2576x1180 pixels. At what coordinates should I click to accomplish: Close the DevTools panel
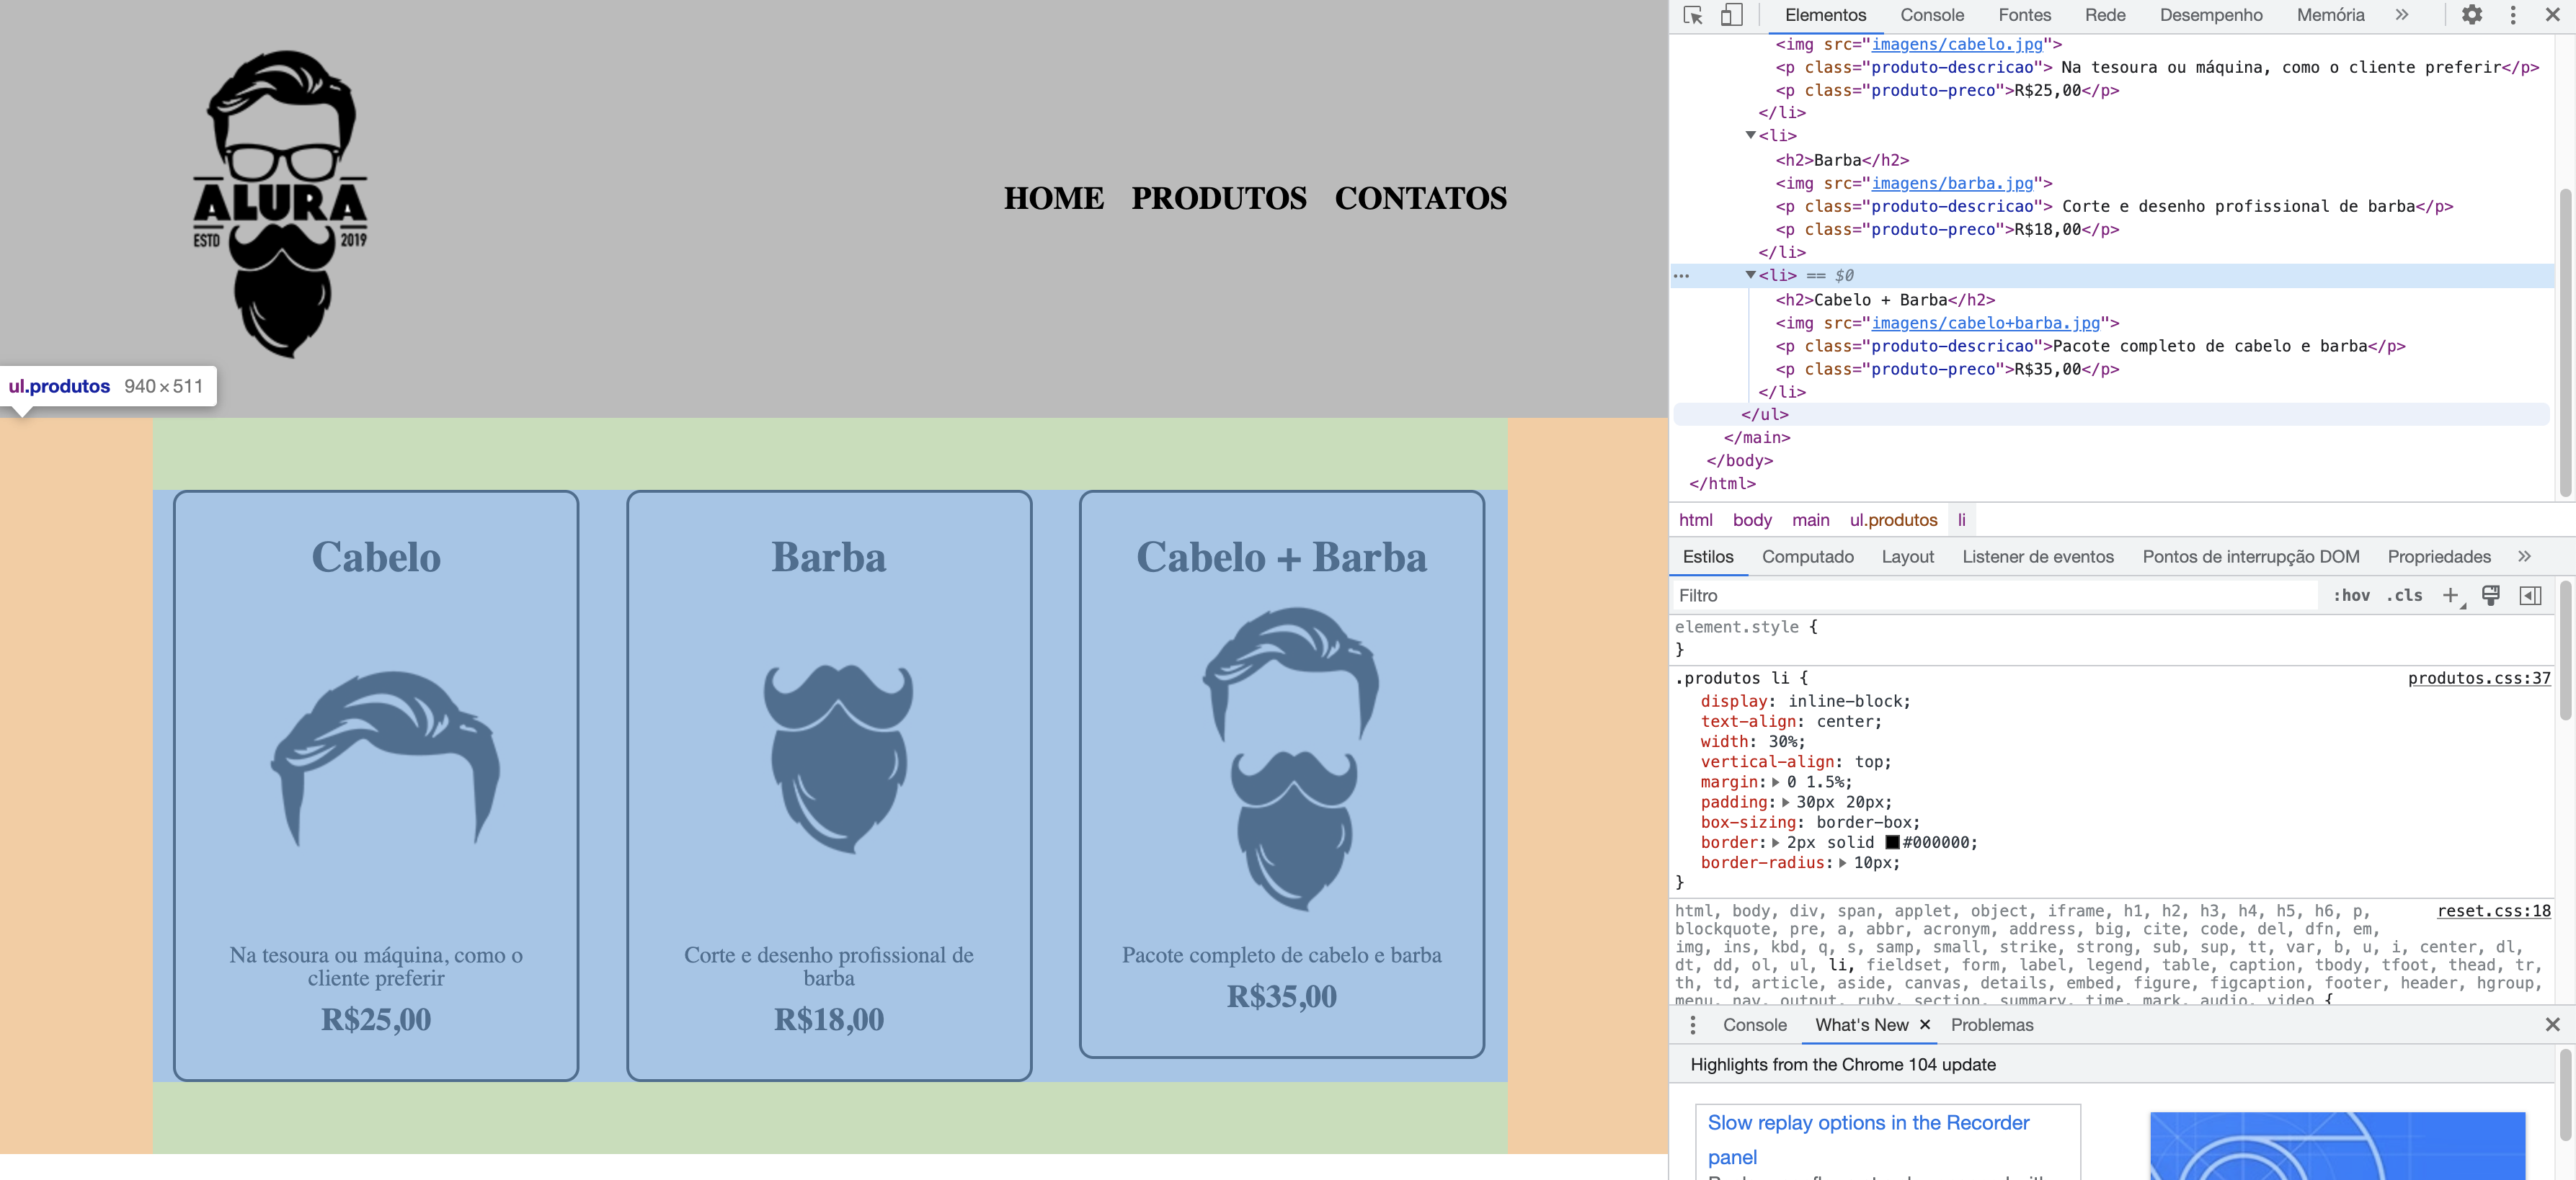pyautogui.click(x=2552, y=15)
